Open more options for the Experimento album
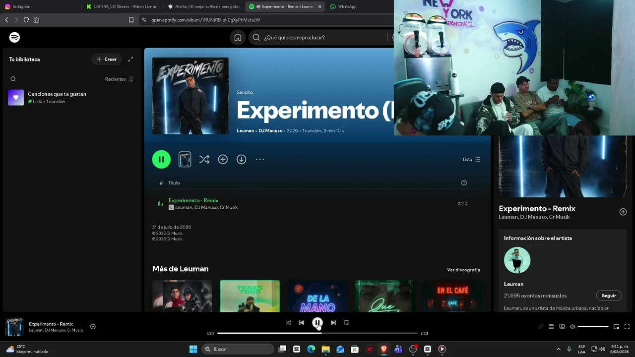This screenshot has width=635, height=357. [260, 159]
